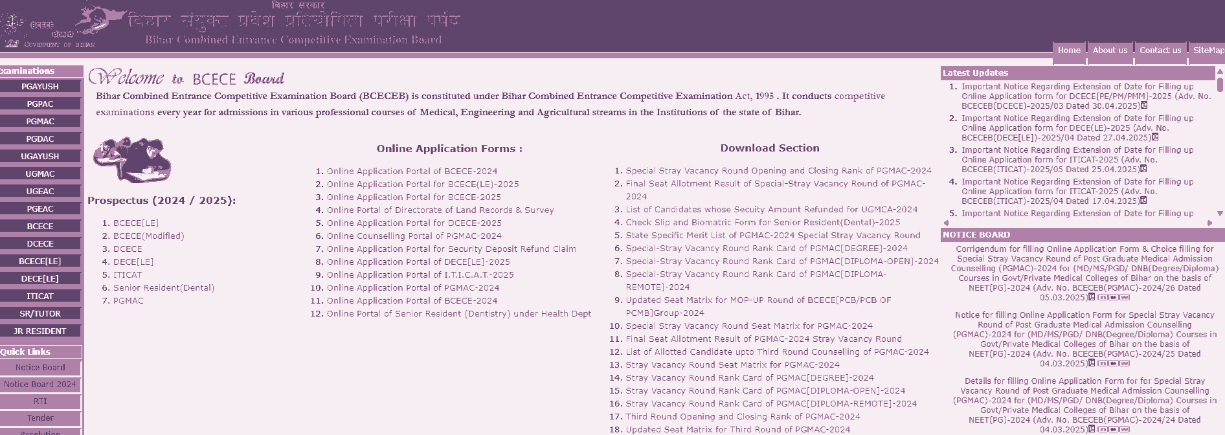Select JR RESIDENT in Examinations sidebar
Viewport: 1225px width, 435px height.
click(x=40, y=331)
